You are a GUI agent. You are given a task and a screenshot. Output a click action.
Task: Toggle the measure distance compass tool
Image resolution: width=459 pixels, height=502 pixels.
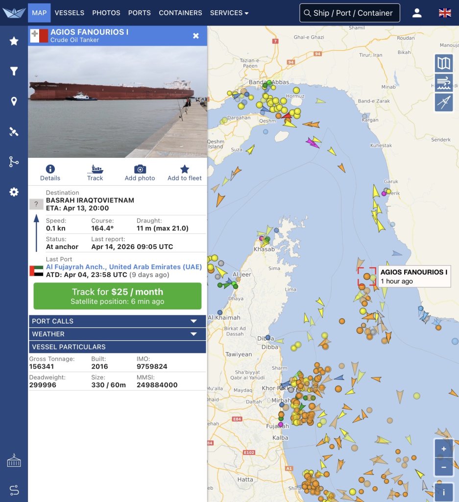tap(443, 102)
